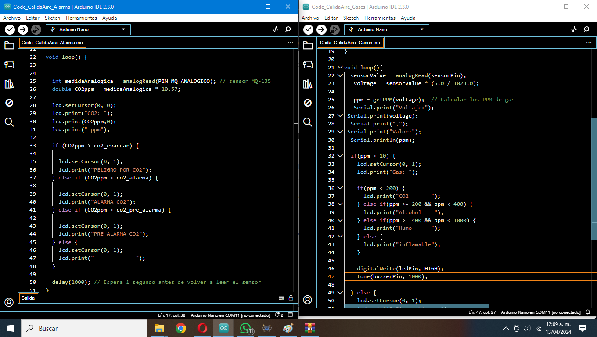The height and width of the screenshot is (337, 597).
Task: Click Verify button in Gases window
Action: coord(308,29)
